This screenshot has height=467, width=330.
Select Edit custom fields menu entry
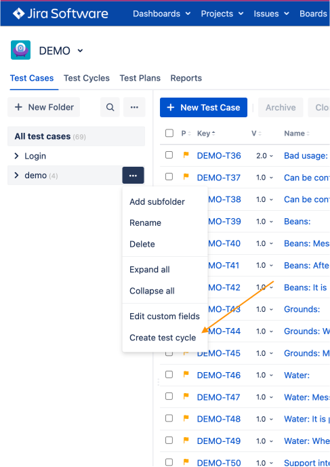coord(165,317)
